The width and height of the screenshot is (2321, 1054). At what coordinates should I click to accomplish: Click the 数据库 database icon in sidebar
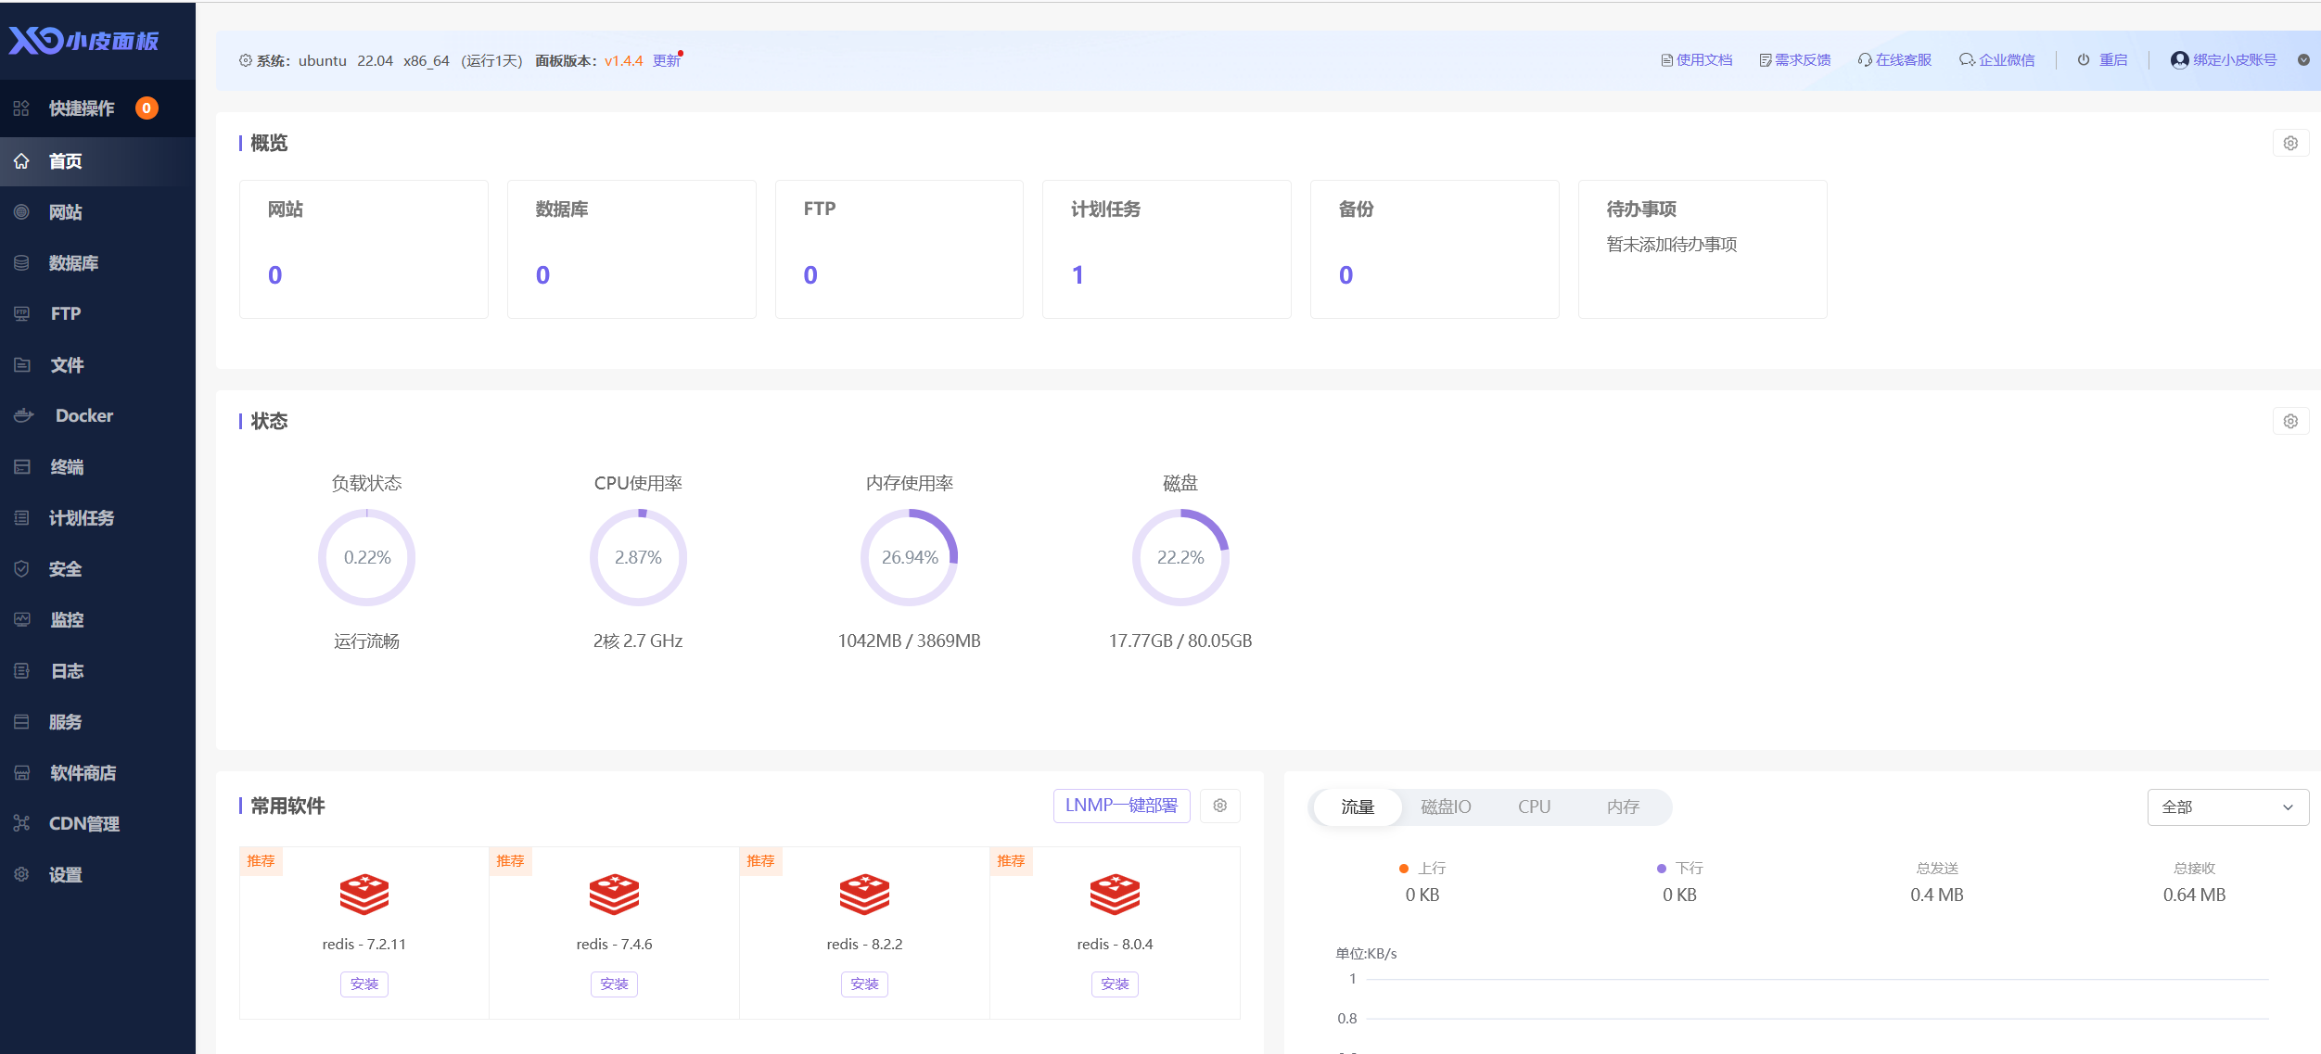(x=21, y=263)
